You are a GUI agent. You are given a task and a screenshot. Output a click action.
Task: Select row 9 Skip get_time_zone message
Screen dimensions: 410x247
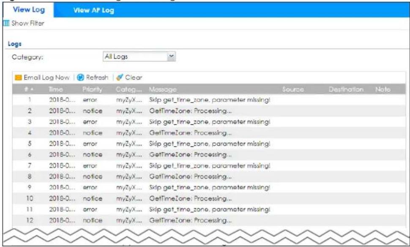[210, 187]
